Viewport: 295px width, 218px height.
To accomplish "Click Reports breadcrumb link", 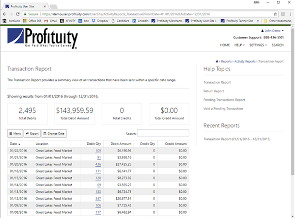I will 226,62.
